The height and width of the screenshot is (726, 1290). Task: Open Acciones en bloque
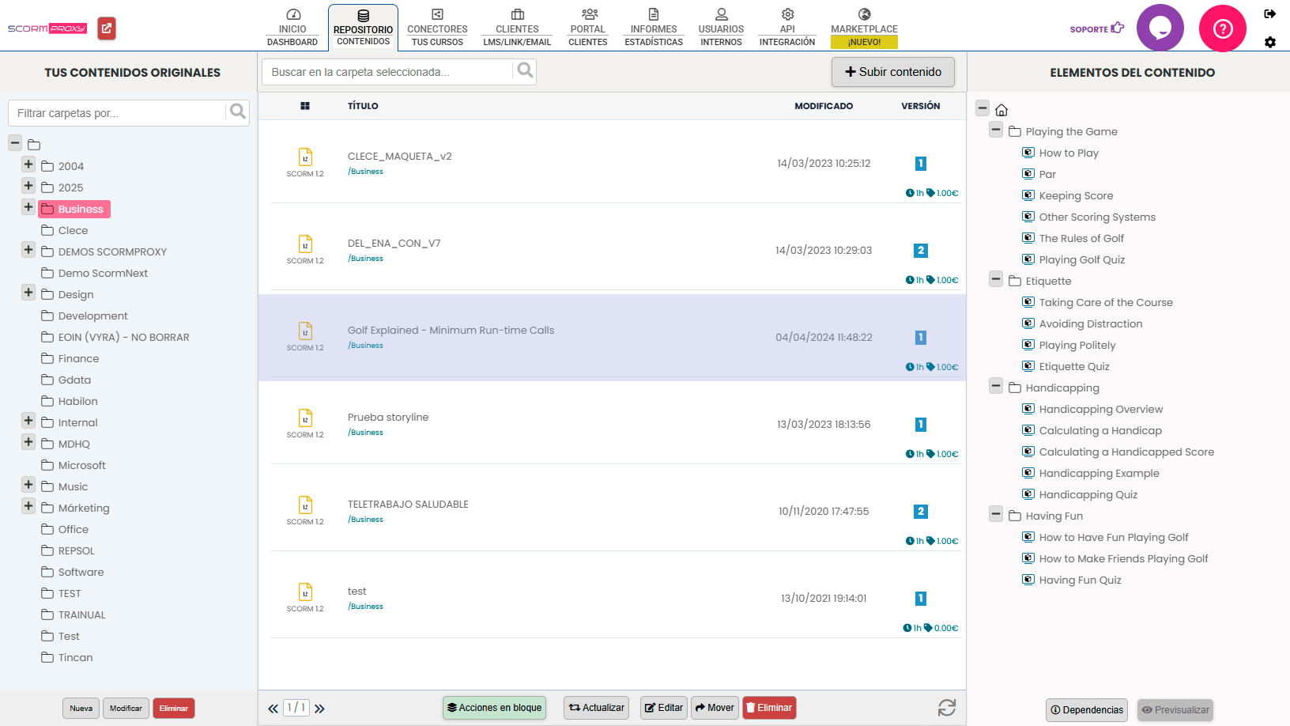pos(495,708)
